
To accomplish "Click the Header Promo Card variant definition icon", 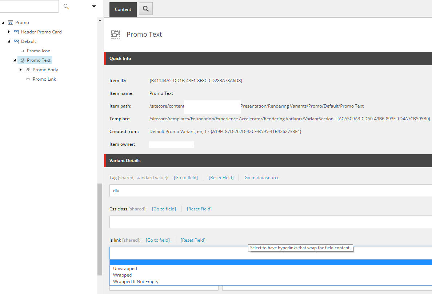I will pos(17,32).
